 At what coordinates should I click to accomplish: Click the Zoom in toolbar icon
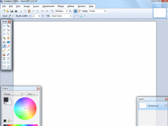click(70, 11)
